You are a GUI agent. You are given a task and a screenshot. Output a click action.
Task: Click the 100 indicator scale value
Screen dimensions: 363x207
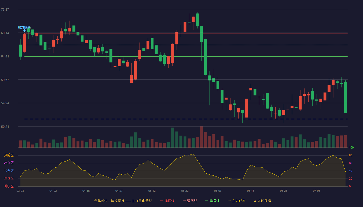click(351, 148)
